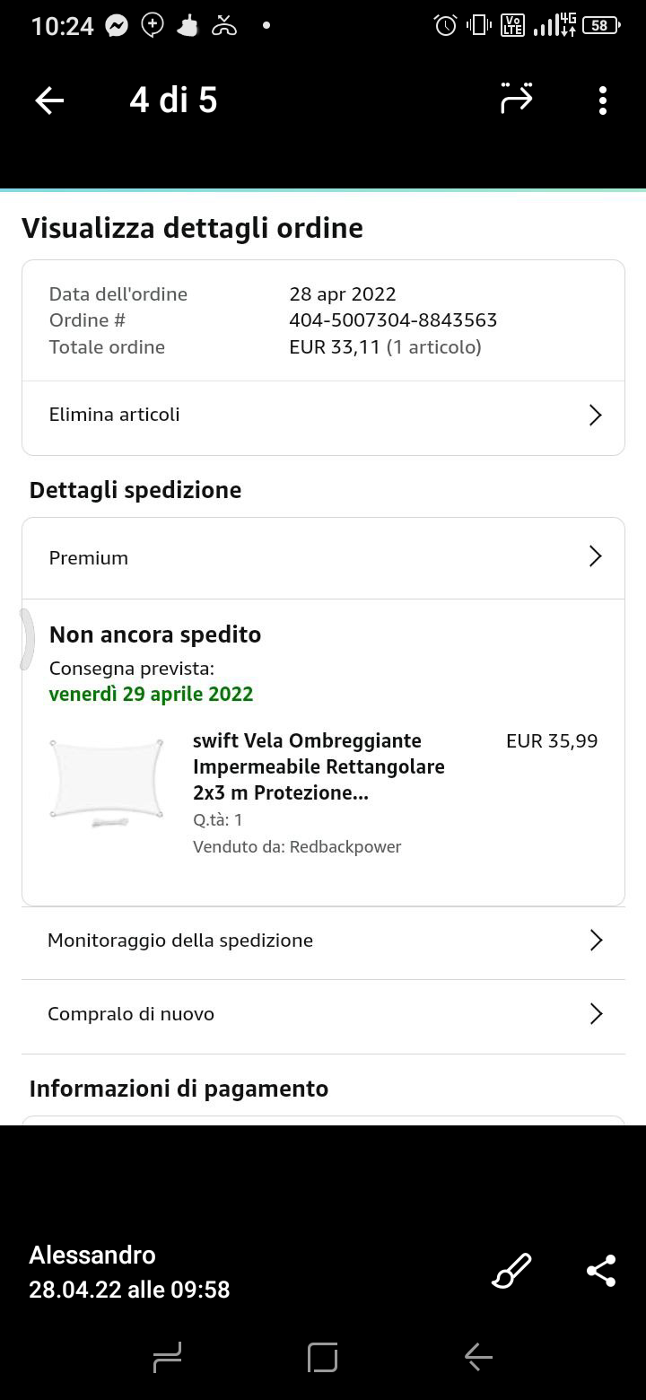The width and height of the screenshot is (646, 1400).
Task: Tap the Messenger notification icon
Action: (x=117, y=26)
